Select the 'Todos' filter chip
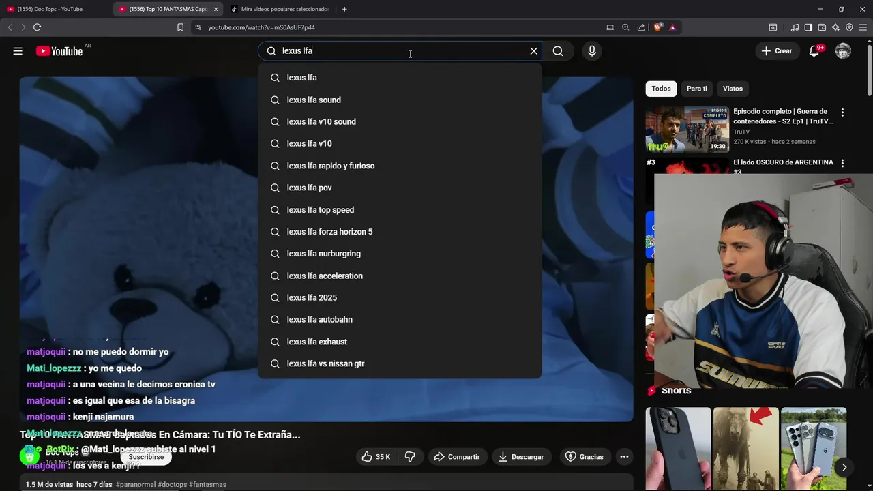 pyautogui.click(x=661, y=89)
